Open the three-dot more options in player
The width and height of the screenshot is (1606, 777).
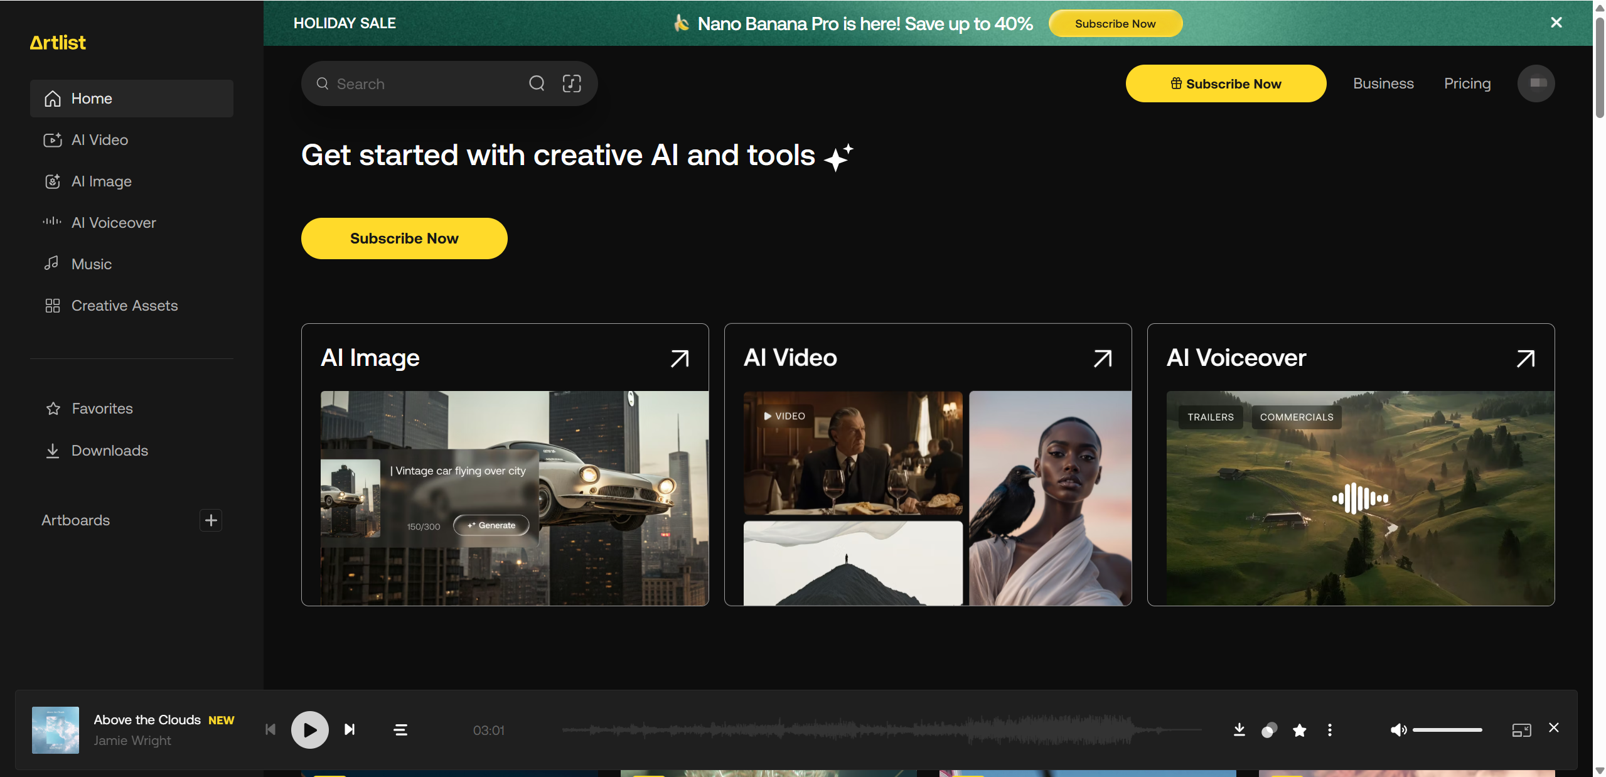coord(1329,730)
